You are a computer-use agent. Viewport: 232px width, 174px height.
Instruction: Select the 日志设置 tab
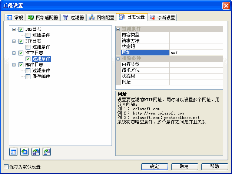(132, 17)
